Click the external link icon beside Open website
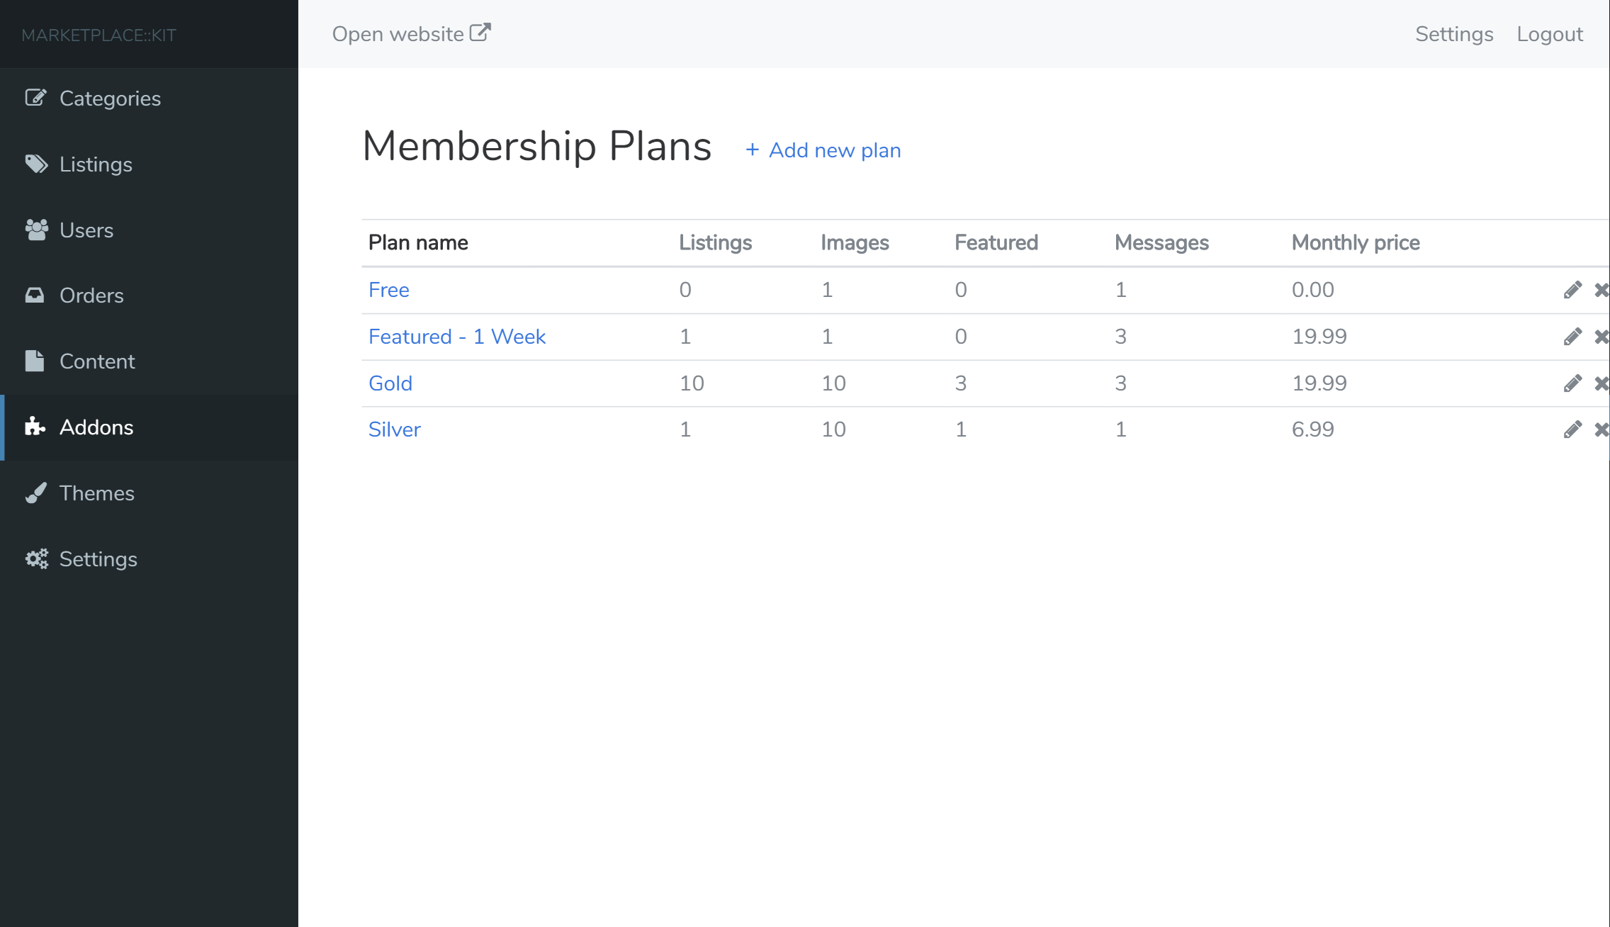The height and width of the screenshot is (927, 1610). (x=480, y=33)
